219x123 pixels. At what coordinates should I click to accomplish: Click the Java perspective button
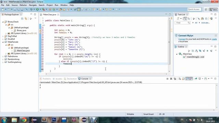click(x=213, y=9)
